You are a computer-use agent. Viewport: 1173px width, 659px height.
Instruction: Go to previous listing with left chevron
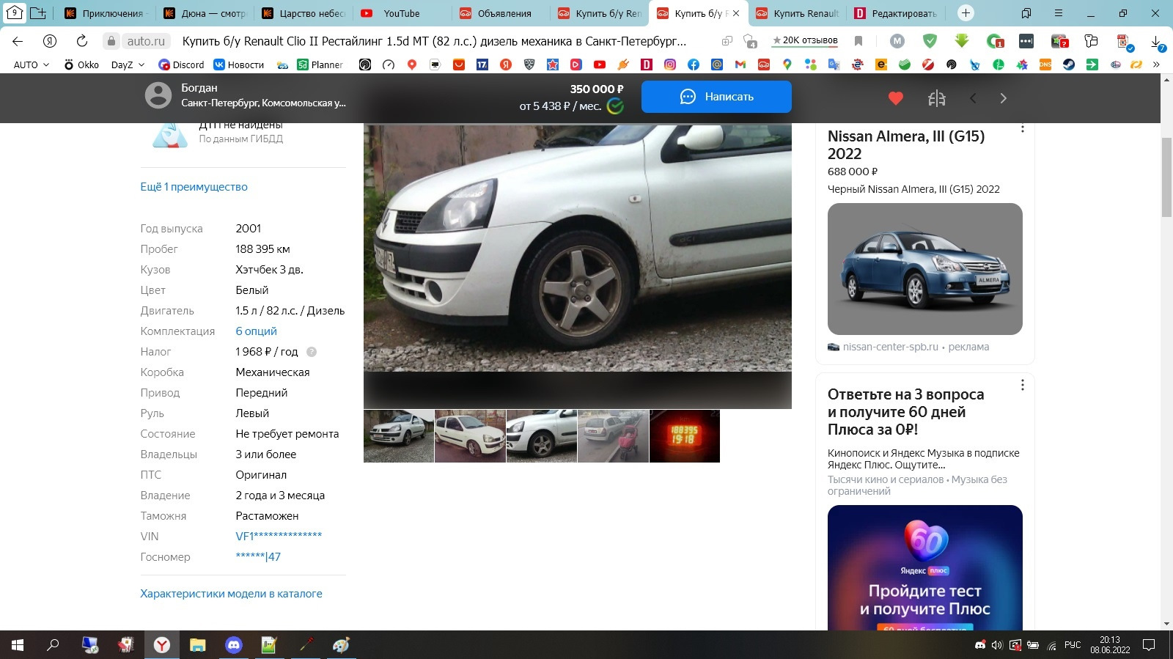coord(973,98)
